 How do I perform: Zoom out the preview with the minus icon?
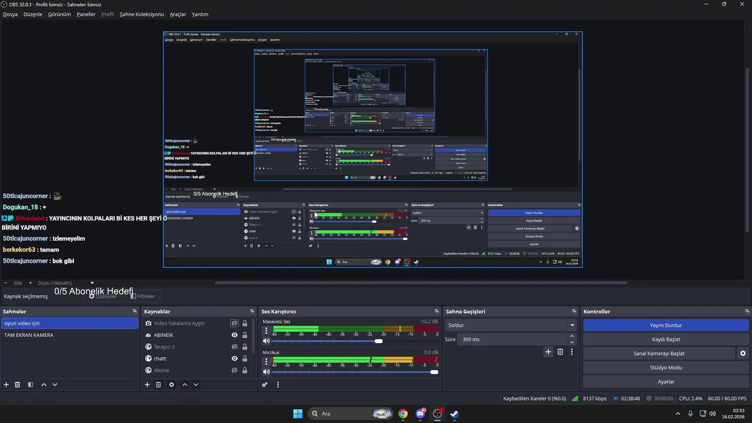tap(5, 283)
